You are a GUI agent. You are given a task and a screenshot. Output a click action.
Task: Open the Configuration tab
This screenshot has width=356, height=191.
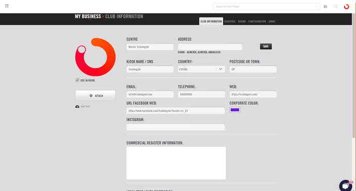257,22
